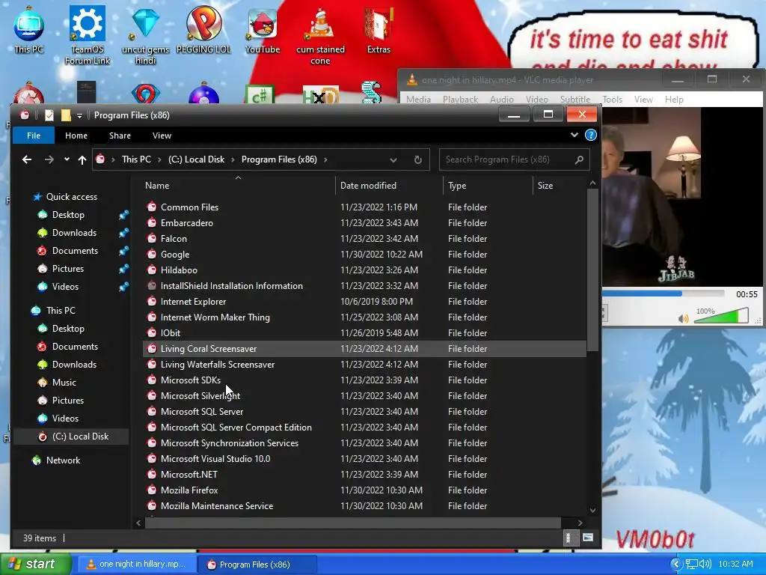Click the VLC volume speaker icon

click(x=684, y=319)
